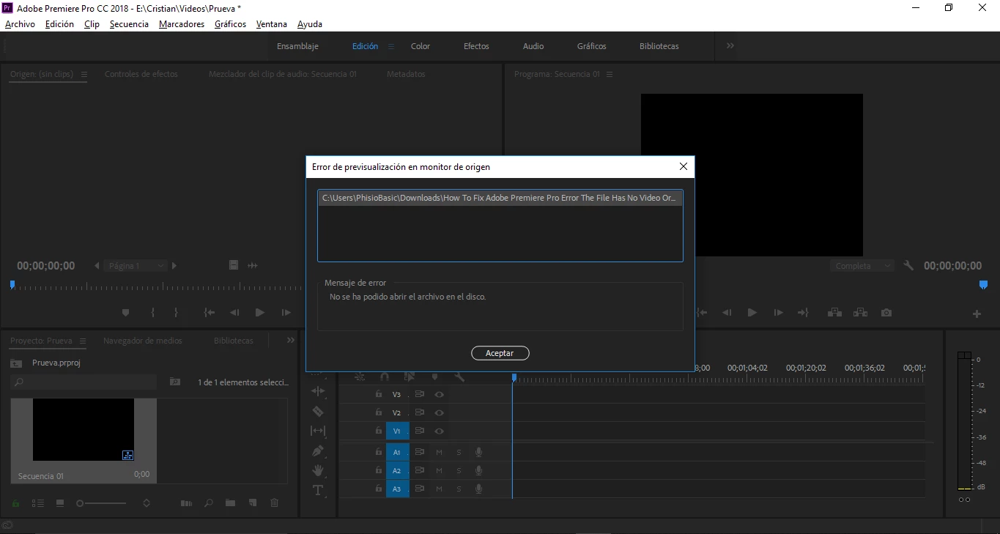Solo track A2
The width and height of the screenshot is (1000, 534).
(459, 470)
